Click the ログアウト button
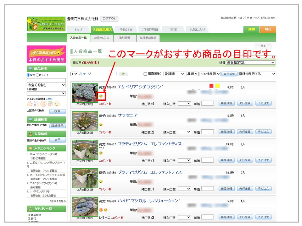The width and height of the screenshot is (302, 226). coord(109,19)
